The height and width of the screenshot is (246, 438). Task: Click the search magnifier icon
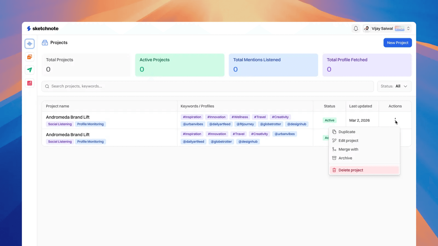tap(47, 86)
